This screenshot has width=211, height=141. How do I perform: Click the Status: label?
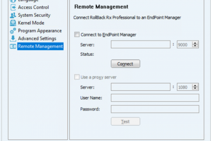pos(87,54)
